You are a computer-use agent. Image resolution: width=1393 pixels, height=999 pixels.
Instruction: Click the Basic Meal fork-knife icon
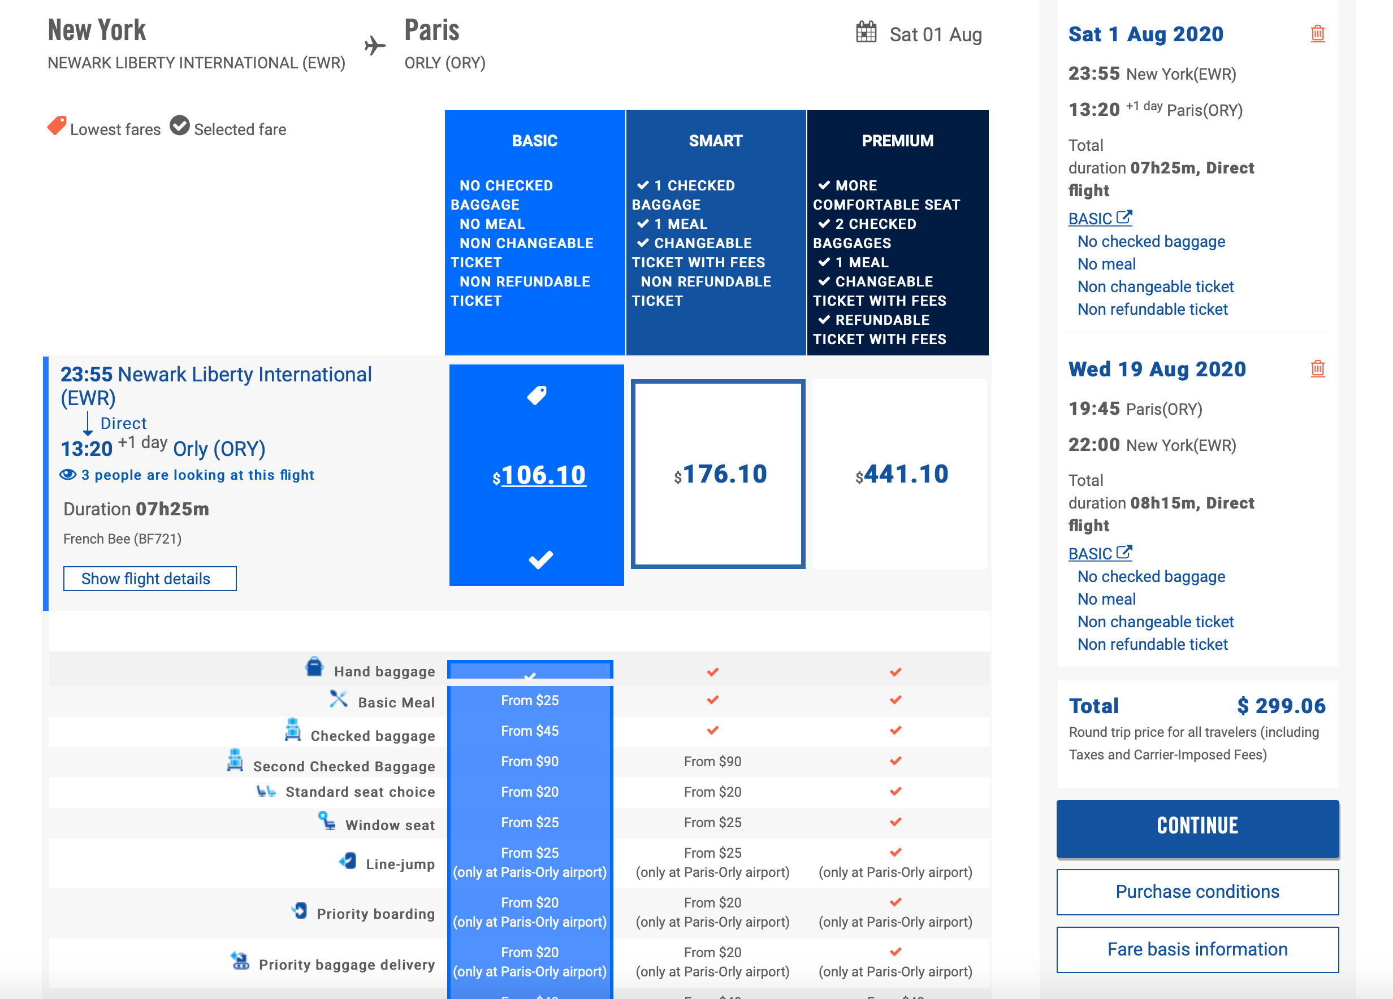coord(339,699)
